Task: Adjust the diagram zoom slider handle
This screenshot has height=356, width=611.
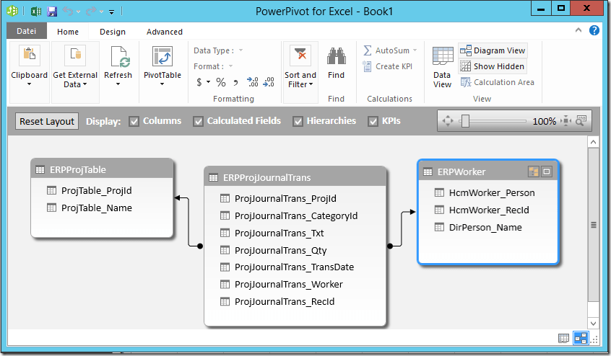Action: [x=465, y=121]
